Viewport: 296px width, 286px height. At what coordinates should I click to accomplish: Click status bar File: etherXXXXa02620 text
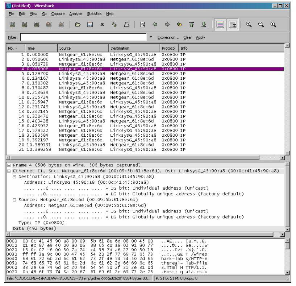coord(79,278)
